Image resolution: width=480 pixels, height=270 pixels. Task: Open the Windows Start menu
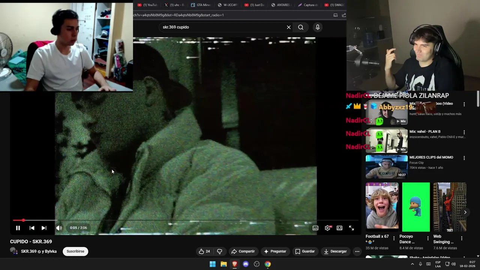(x=213, y=264)
